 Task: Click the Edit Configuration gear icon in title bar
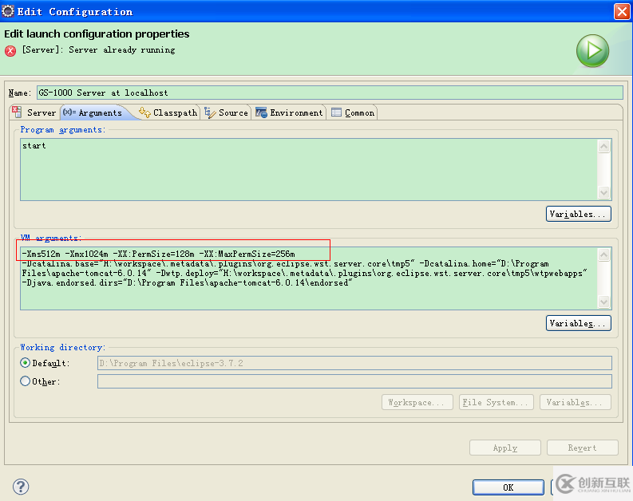[8, 11]
